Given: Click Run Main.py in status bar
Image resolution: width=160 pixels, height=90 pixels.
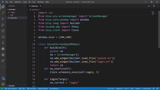Looking at the screenshot, I should point(54,88).
